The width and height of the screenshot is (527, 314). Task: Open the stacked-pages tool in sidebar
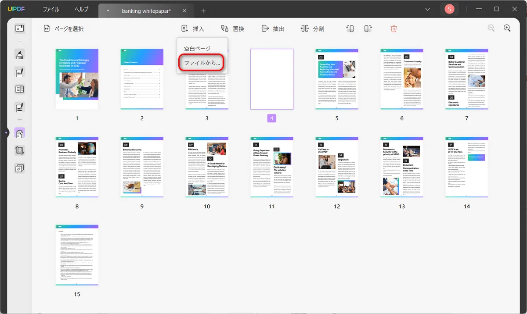click(x=20, y=168)
